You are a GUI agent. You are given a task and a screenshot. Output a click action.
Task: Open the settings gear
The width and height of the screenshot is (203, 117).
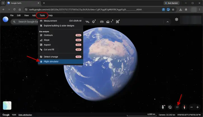tap(176, 19)
